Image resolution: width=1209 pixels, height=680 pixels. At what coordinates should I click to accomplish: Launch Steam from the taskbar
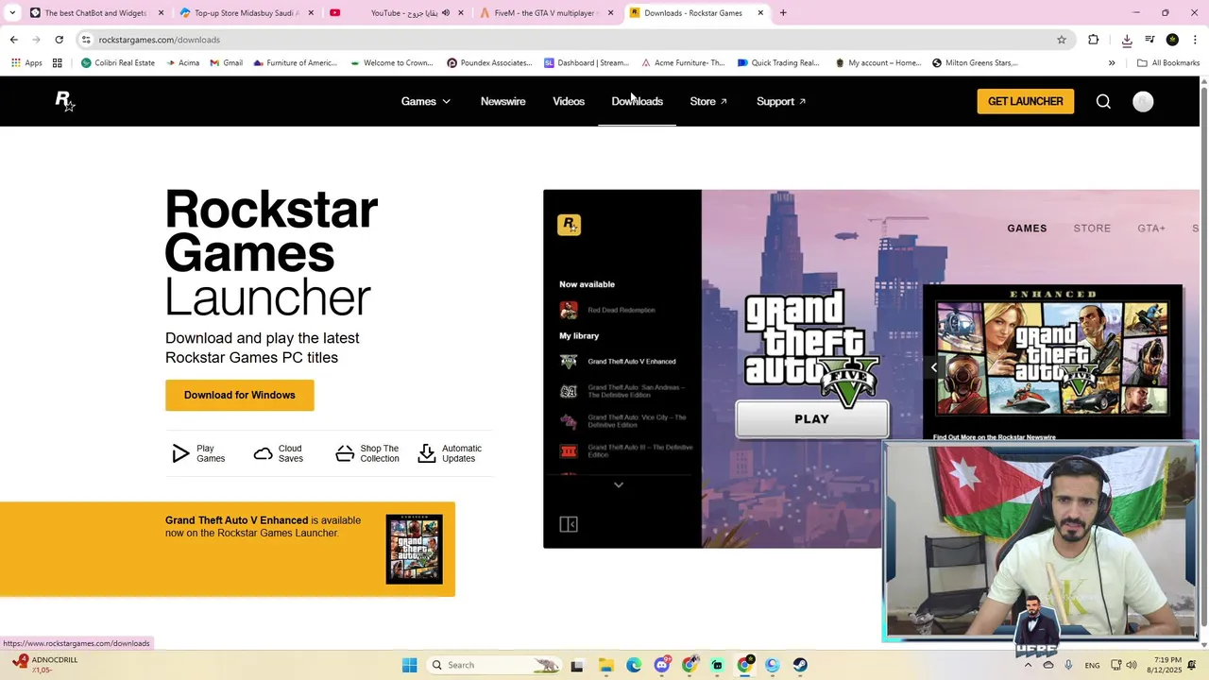[x=800, y=665]
